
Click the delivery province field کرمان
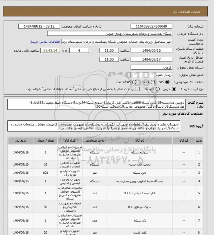click(x=152, y=67)
